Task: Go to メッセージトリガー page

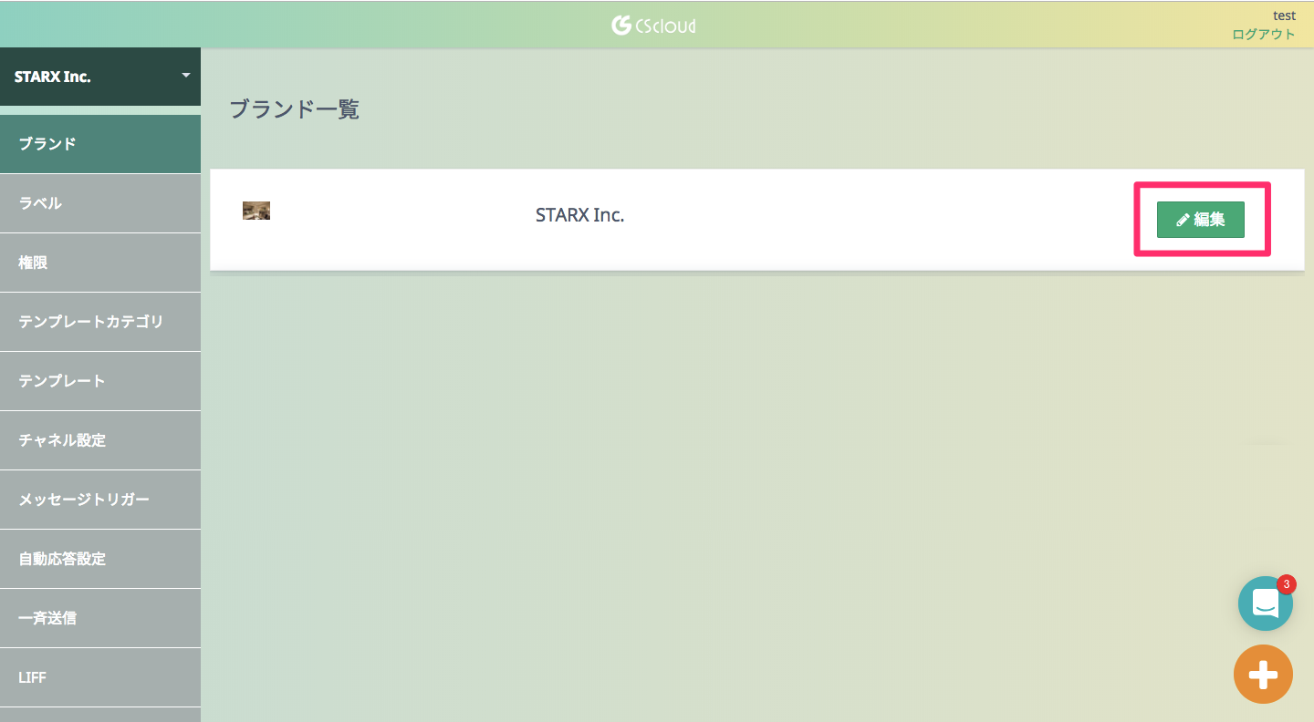Action: point(100,500)
